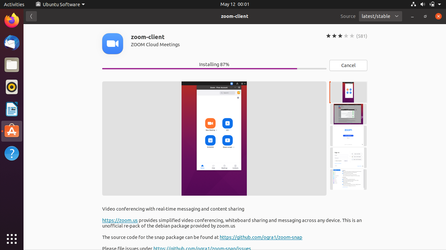Open LibreOffice Writer from the dock
The height and width of the screenshot is (250, 446).
click(x=11, y=109)
